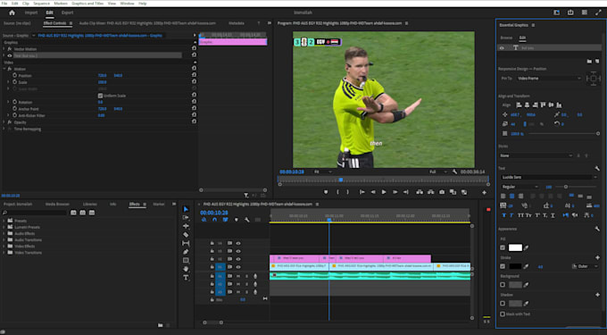
Task: Click stroke black color swatch
Action: 515,266
